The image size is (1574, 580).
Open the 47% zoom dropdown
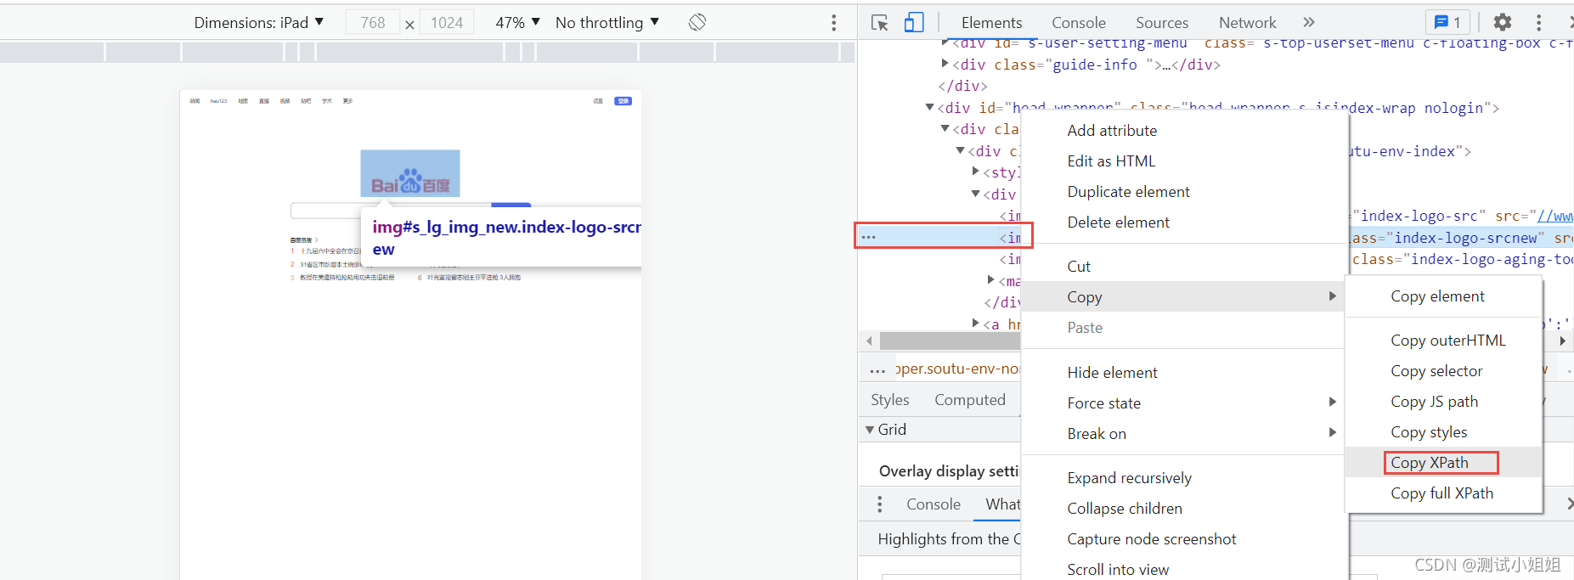[517, 23]
